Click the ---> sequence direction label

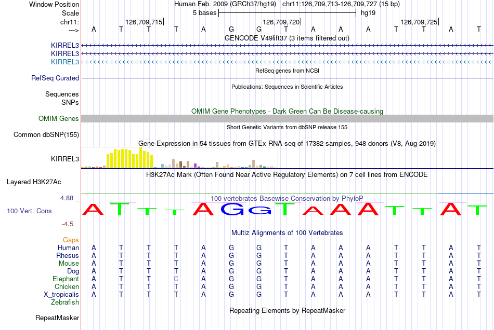click(x=73, y=30)
